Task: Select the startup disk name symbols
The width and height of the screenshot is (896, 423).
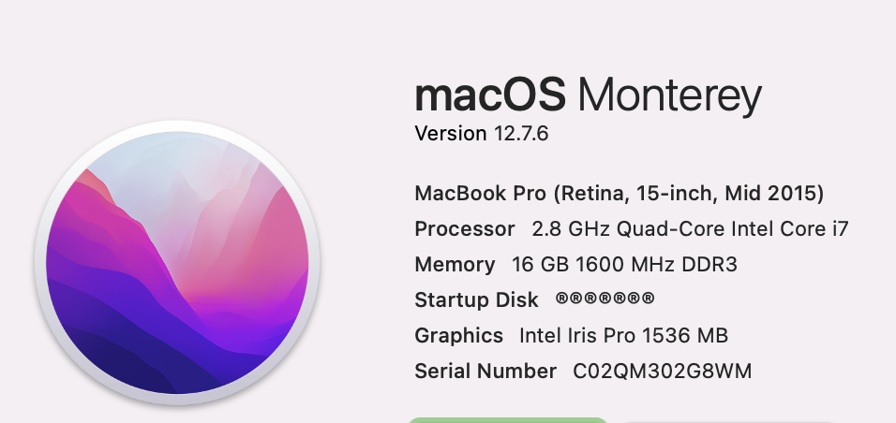Action: [x=605, y=299]
